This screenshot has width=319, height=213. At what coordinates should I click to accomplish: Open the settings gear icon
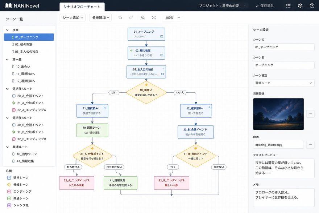pos(300,6)
